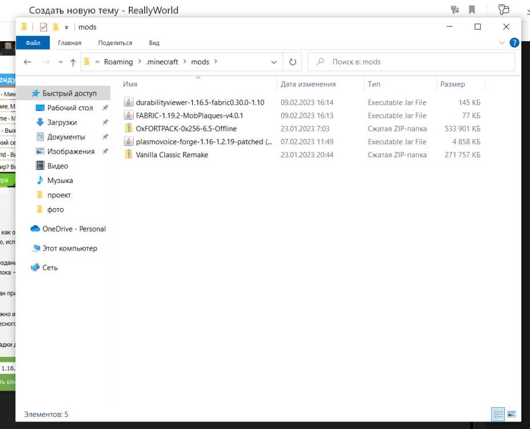Screen dimensions: 530x429
Task: Click the zip icon of Vanilla Classic Remake
Action: (129, 154)
